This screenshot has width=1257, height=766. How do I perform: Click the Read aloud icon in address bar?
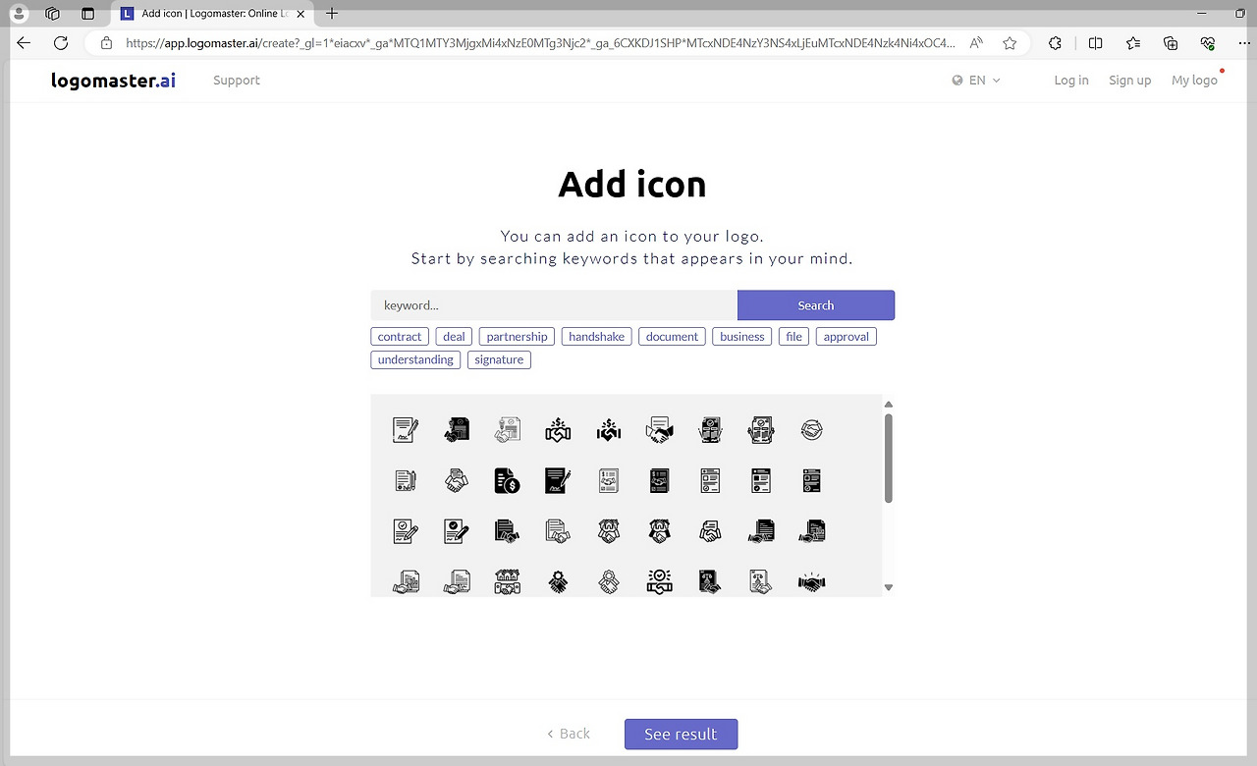tap(976, 43)
